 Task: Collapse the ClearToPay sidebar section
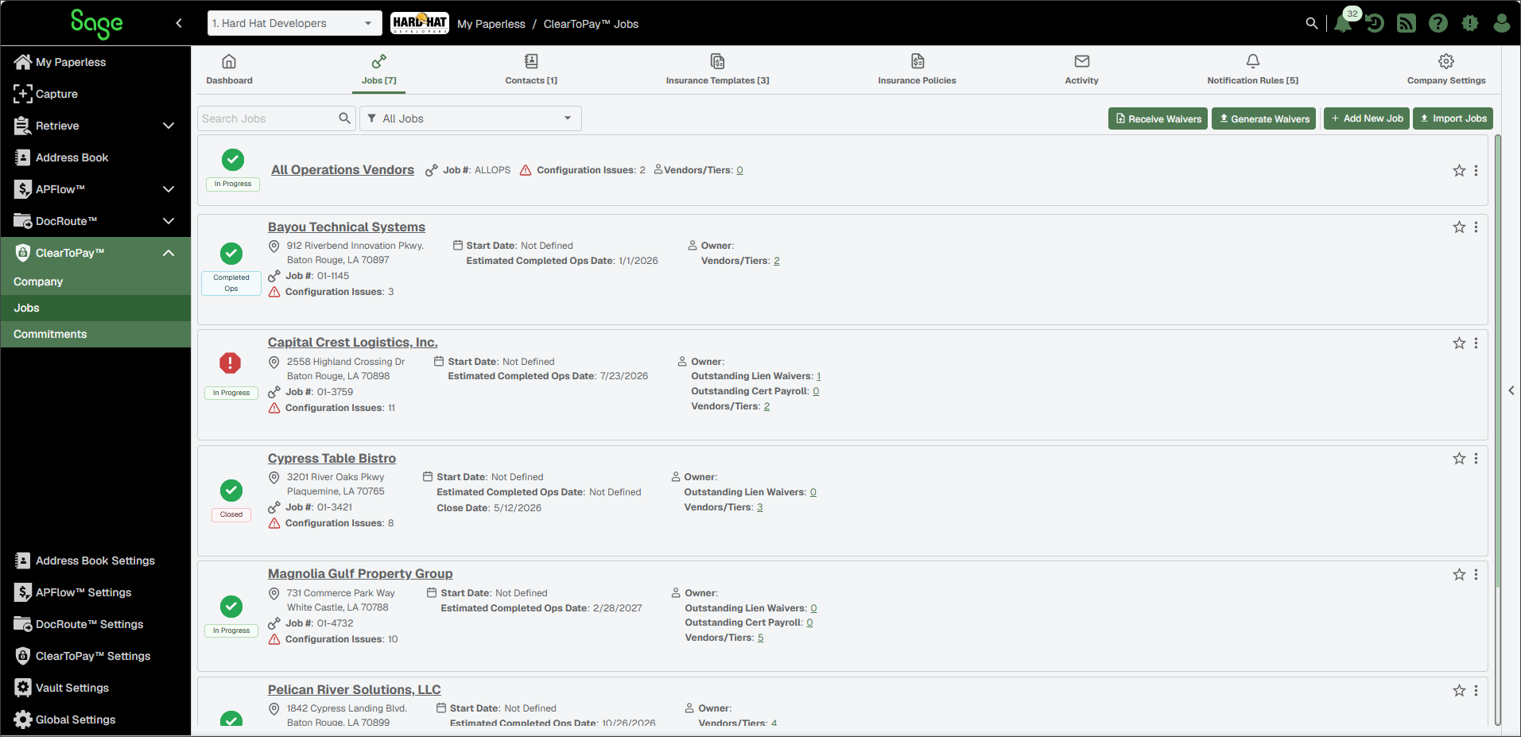169,253
